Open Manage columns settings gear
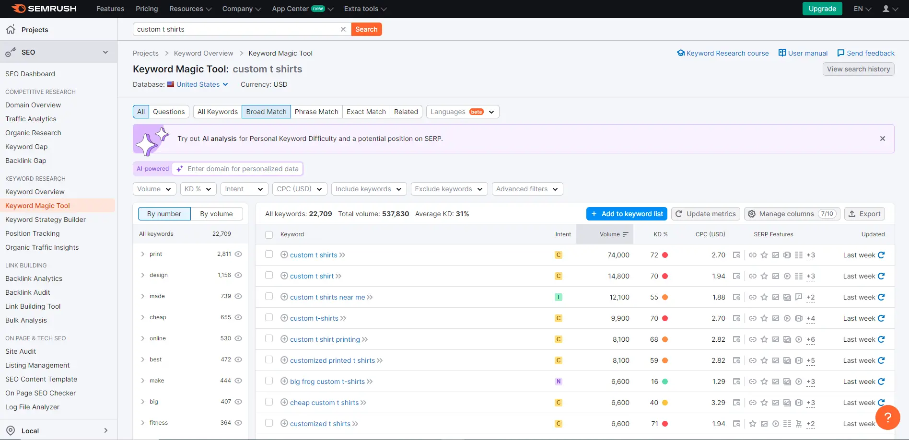Screen dimensions: 909x440 coord(752,214)
